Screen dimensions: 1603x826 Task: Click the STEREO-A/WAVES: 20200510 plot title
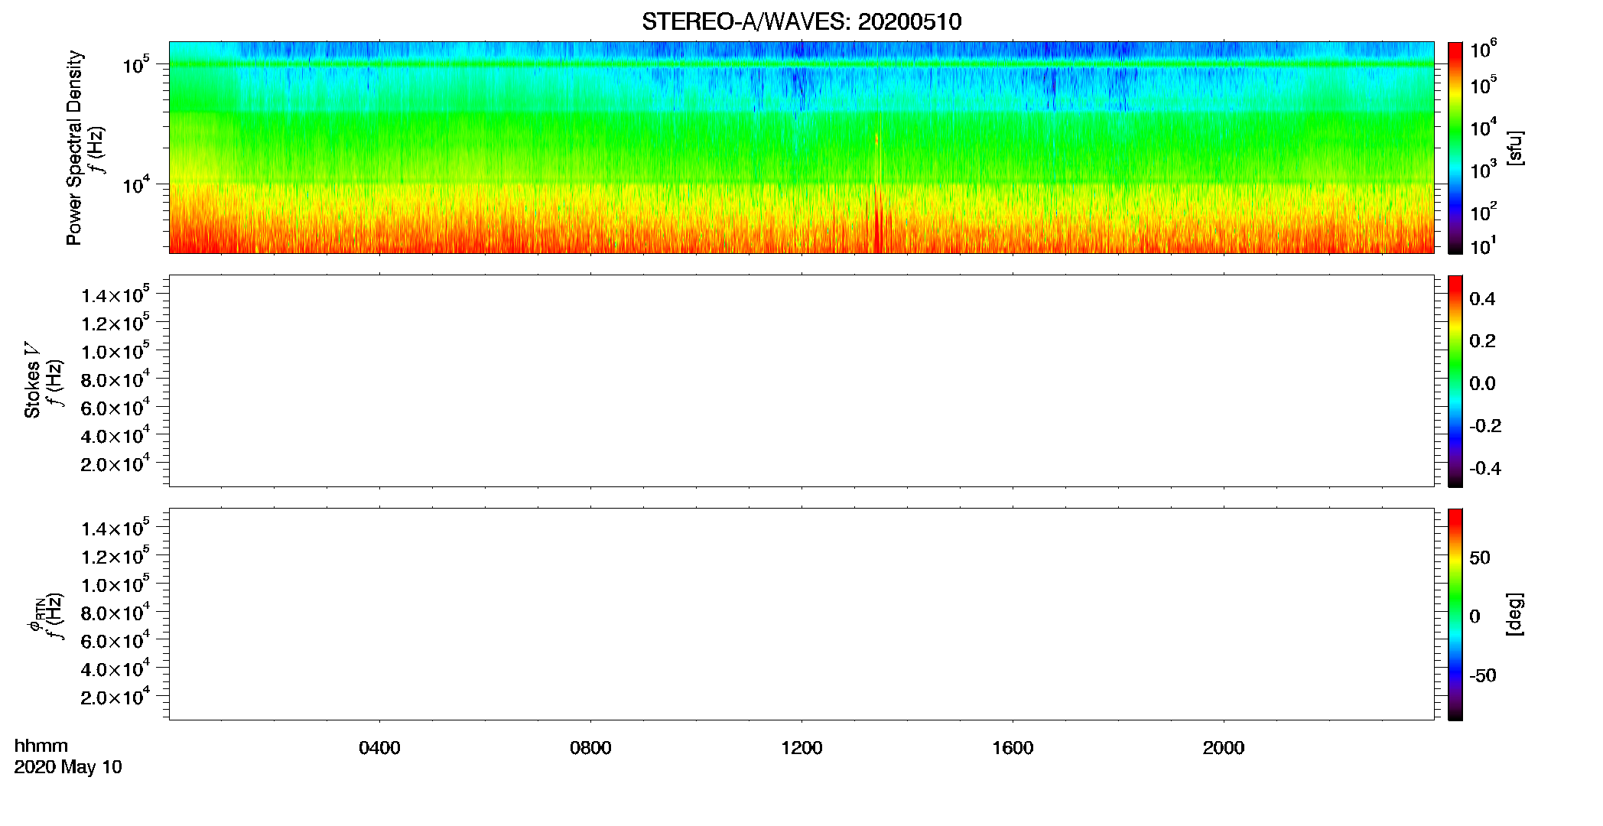[x=801, y=21]
